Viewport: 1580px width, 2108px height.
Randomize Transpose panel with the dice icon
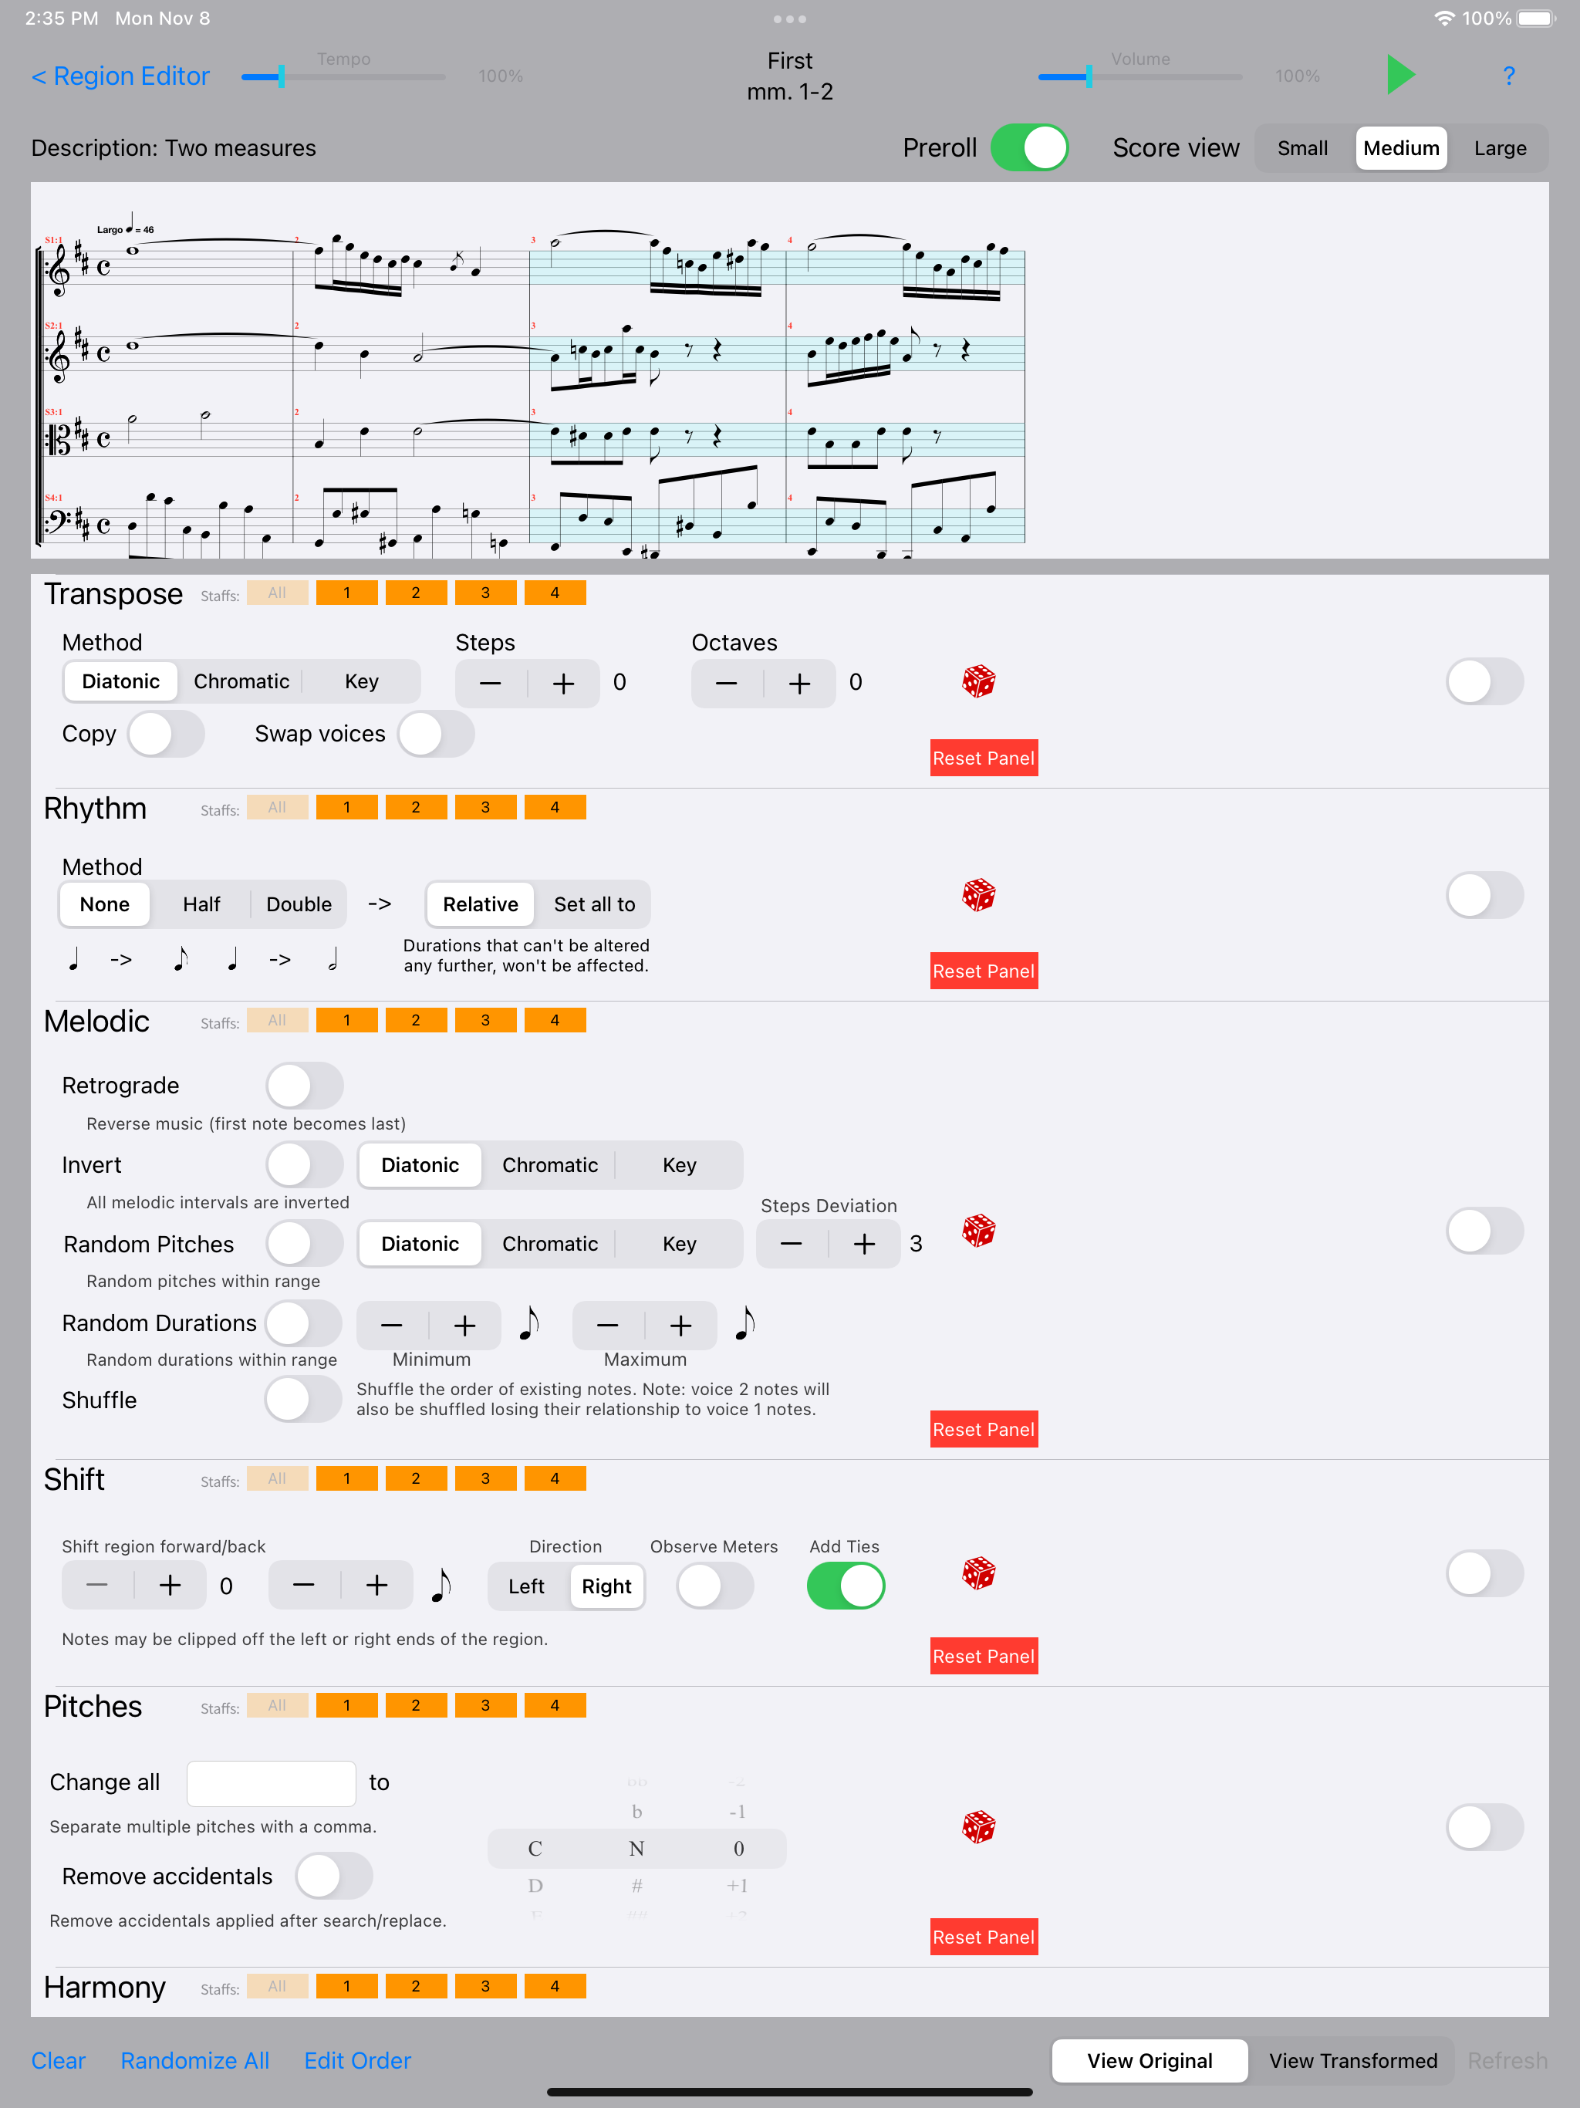pyautogui.click(x=979, y=681)
